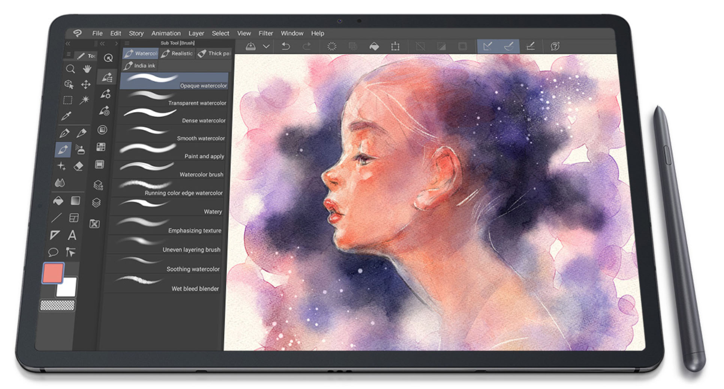Select the Decoration sparkle tool
This screenshot has width=724, height=389.
(x=61, y=166)
